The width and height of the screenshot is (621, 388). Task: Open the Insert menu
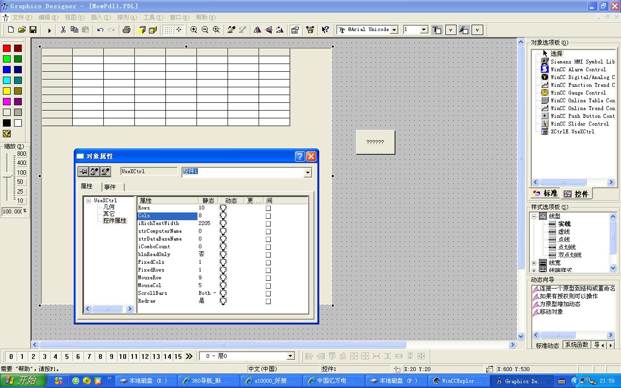(101, 17)
